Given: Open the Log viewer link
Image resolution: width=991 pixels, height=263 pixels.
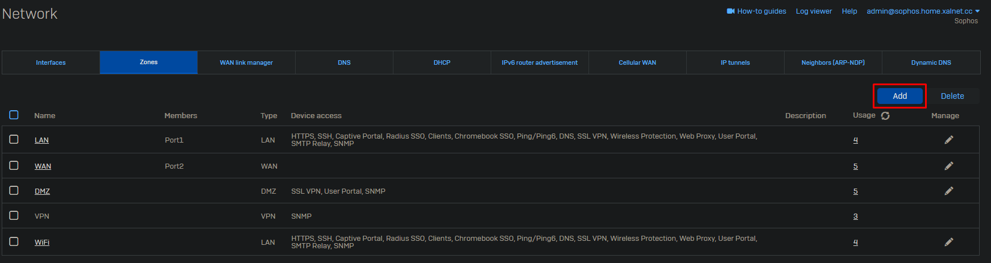Looking at the screenshot, I should (x=814, y=11).
